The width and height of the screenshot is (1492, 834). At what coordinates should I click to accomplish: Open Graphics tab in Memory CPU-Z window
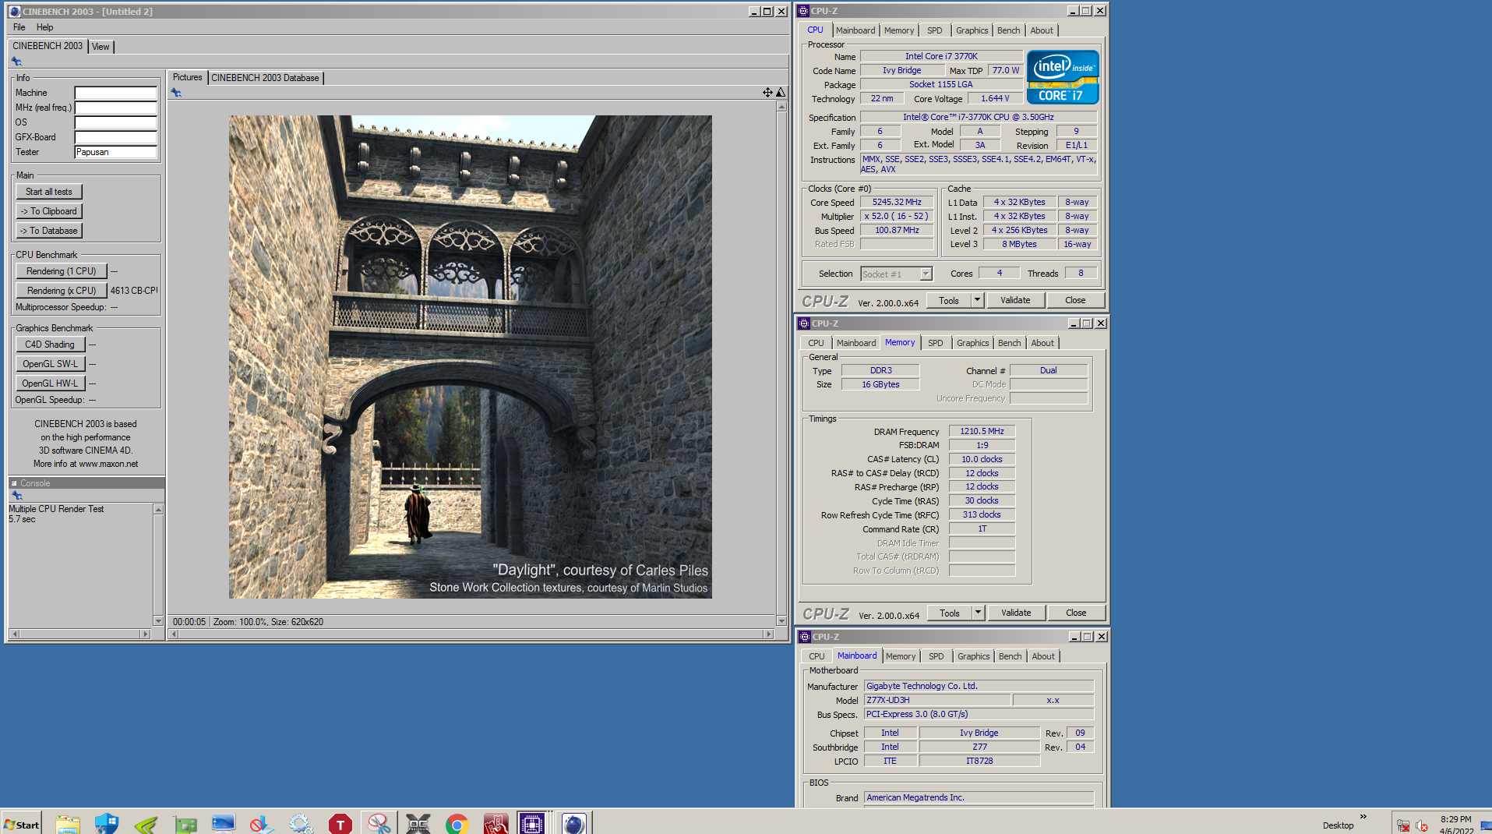pos(972,343)
